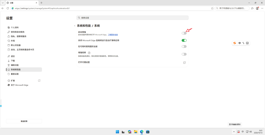Show hidden tray icons chevron
The image size is (265, 135).
[x=234, y=132]
